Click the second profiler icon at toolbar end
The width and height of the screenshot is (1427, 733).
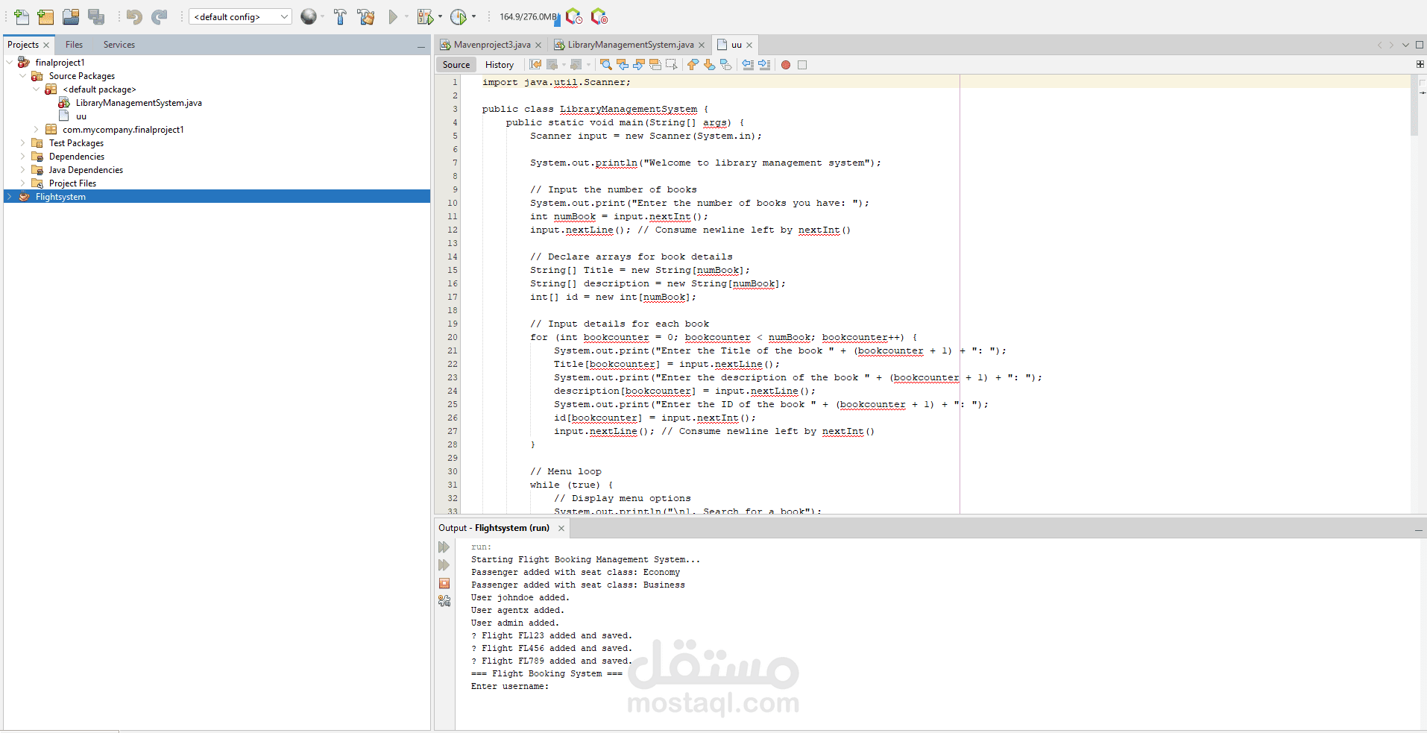click(599, 16)
